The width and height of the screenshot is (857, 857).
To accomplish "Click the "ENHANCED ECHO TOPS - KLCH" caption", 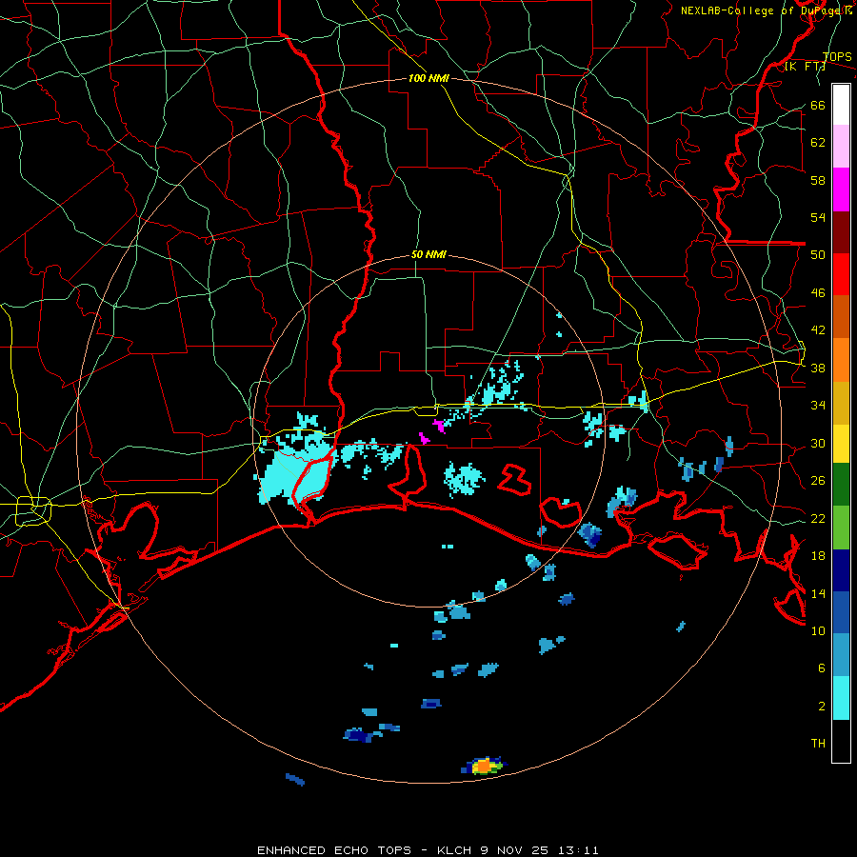I will click(365, 850).
